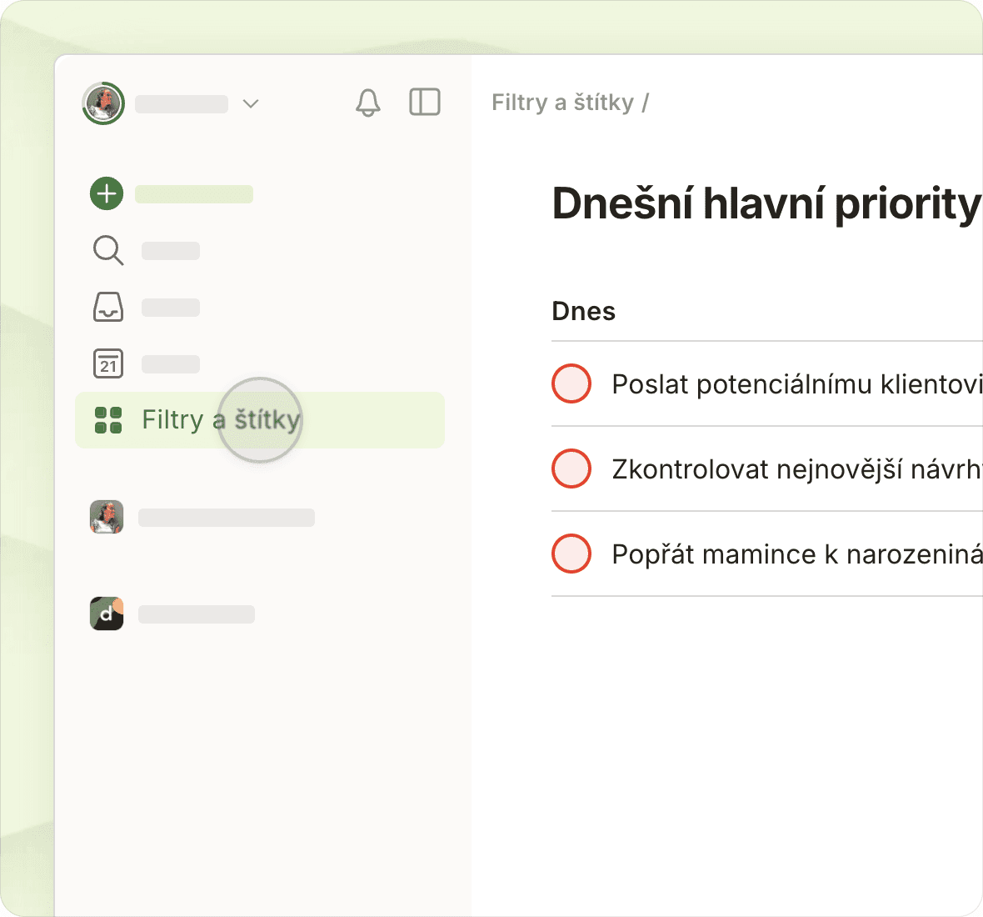The width and height of the screenshot is (983, 917).
Task: Click the green plus add task icon
Action: point(107,194)
